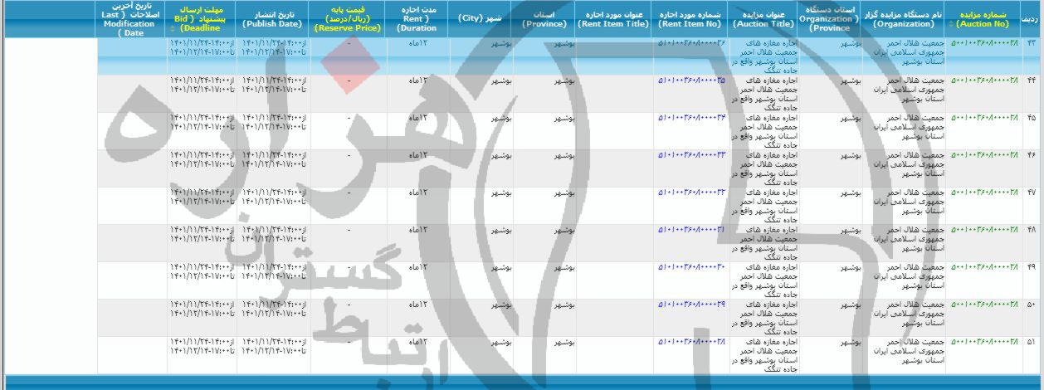Open rent item number ending in ۳۵ in row ۴۴
The image size is (1044, 390).
pyautogui.click(x=692, y=80)
